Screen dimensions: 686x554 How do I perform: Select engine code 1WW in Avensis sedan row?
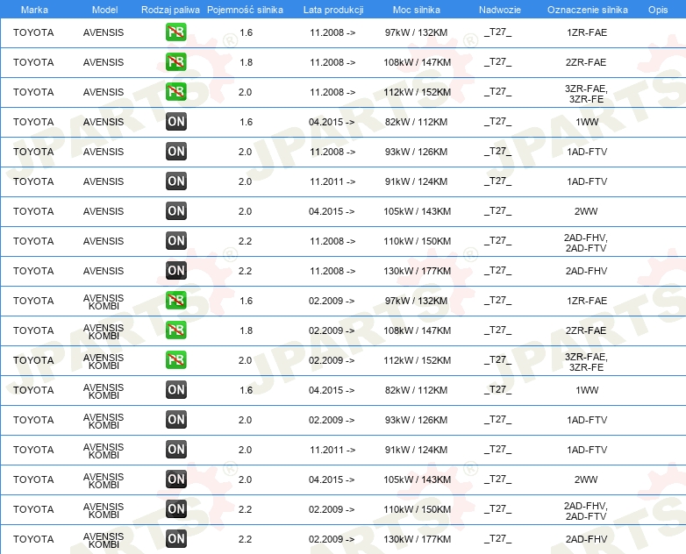(587, 122)
